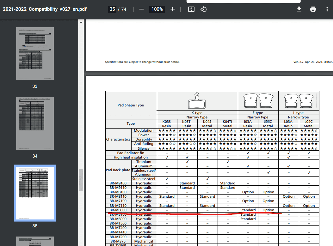Click the specifications change notice footer text
This screenshot has height=246, width=333.
(142, 62)
